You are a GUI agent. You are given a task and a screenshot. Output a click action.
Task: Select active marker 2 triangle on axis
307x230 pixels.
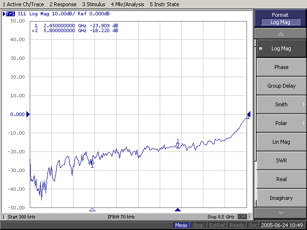pos(177,210)
